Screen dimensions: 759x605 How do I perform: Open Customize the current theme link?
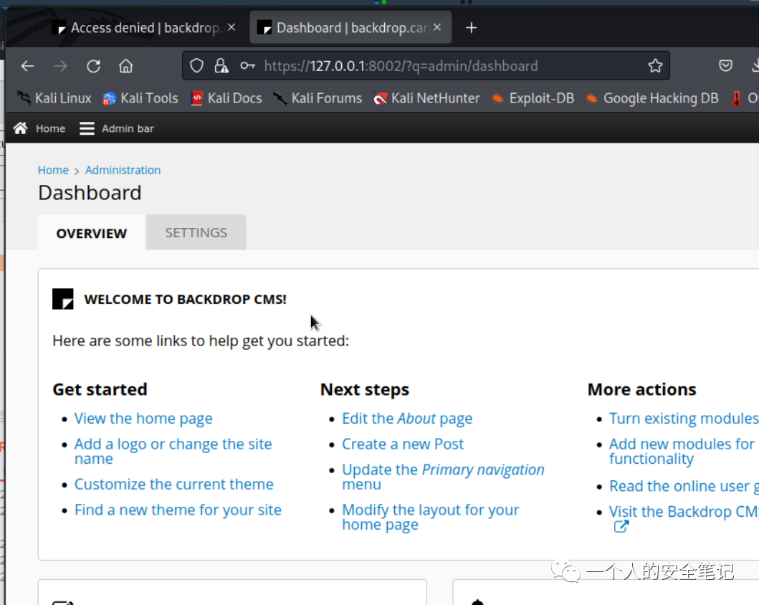tap(173, 485)
